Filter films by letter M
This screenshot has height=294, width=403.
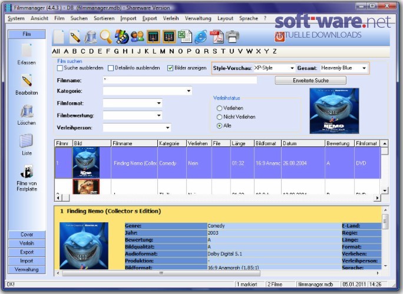click(163, 51)
